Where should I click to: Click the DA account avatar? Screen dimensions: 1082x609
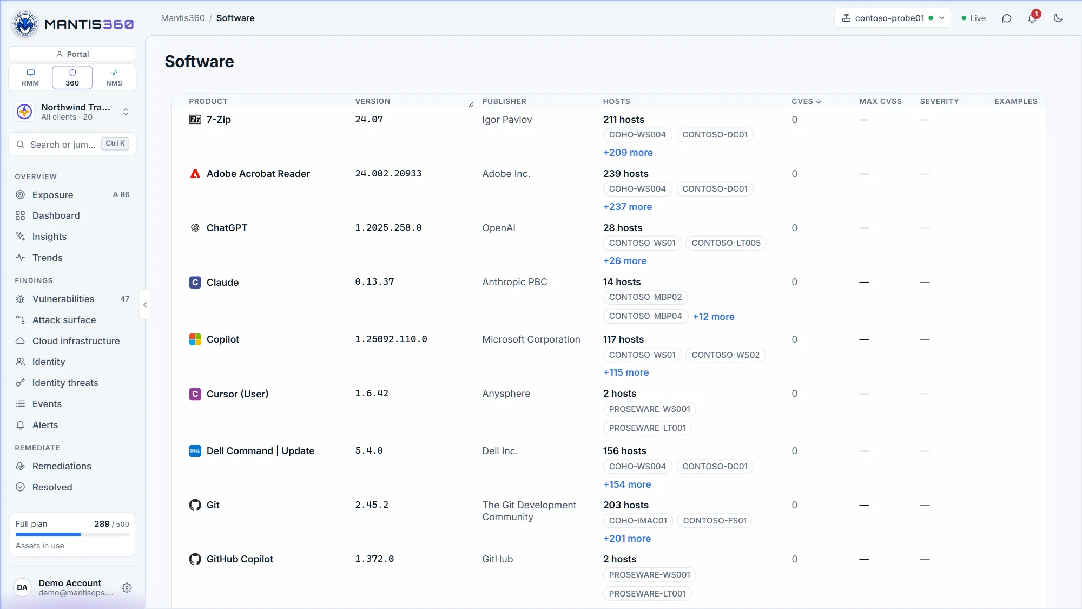(22, 587)
